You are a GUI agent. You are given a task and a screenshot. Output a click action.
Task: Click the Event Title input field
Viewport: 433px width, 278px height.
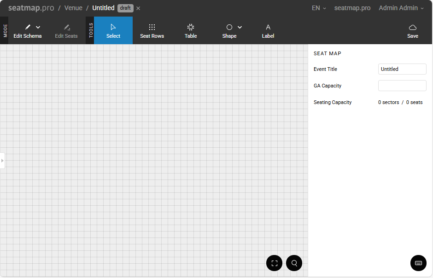[402, 69]
